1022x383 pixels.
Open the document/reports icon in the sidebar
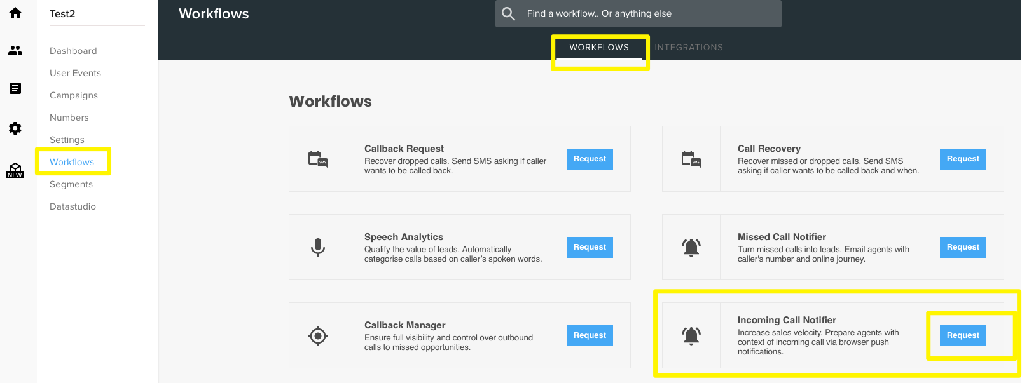point(15,88)
